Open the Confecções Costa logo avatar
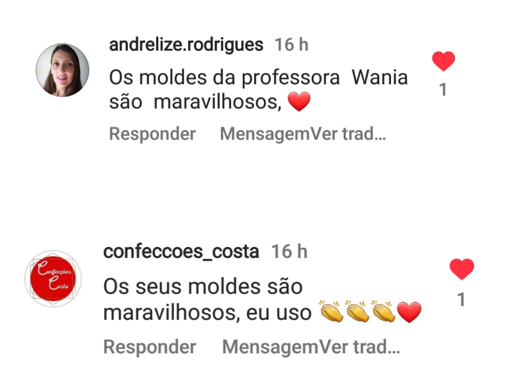 click(x=53, y=279)
